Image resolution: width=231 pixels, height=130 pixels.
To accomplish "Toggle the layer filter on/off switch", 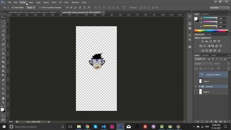I will (x=229, y=59).
